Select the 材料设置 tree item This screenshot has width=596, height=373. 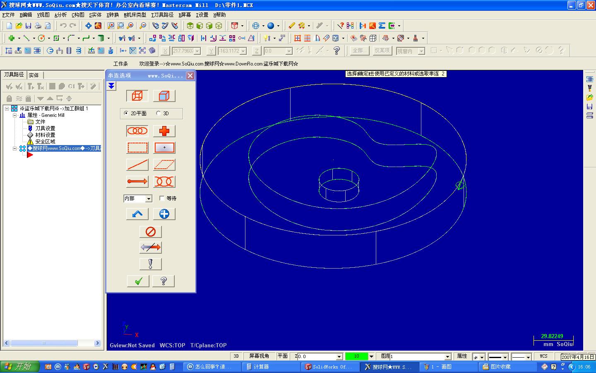(x=45, y=135)
